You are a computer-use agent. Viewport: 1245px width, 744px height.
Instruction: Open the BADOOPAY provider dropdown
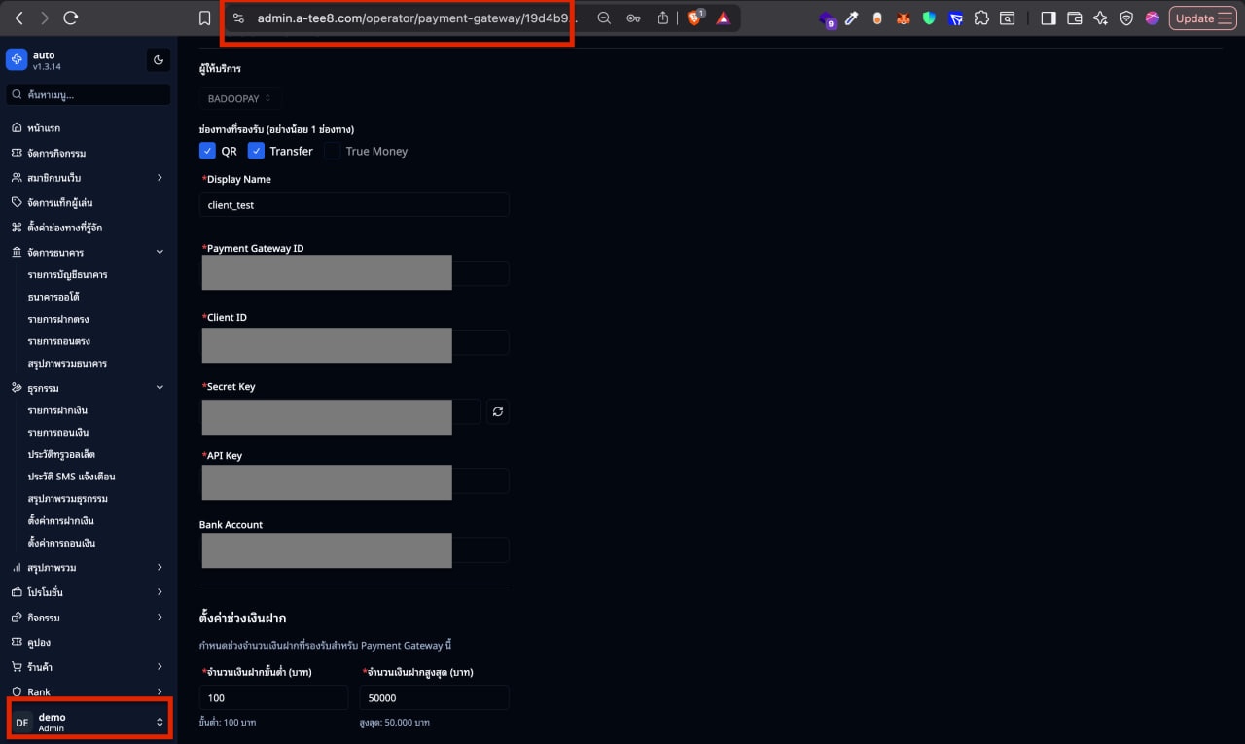[x=239, y=97]
